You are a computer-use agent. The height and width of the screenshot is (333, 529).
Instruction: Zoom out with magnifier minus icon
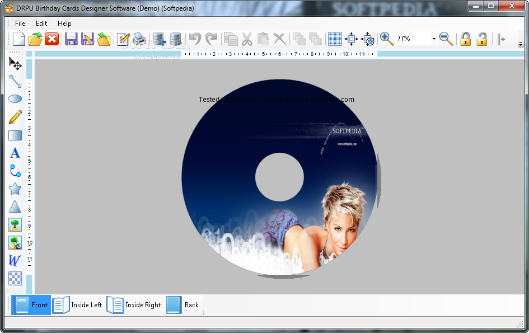(x=446, y=39)
